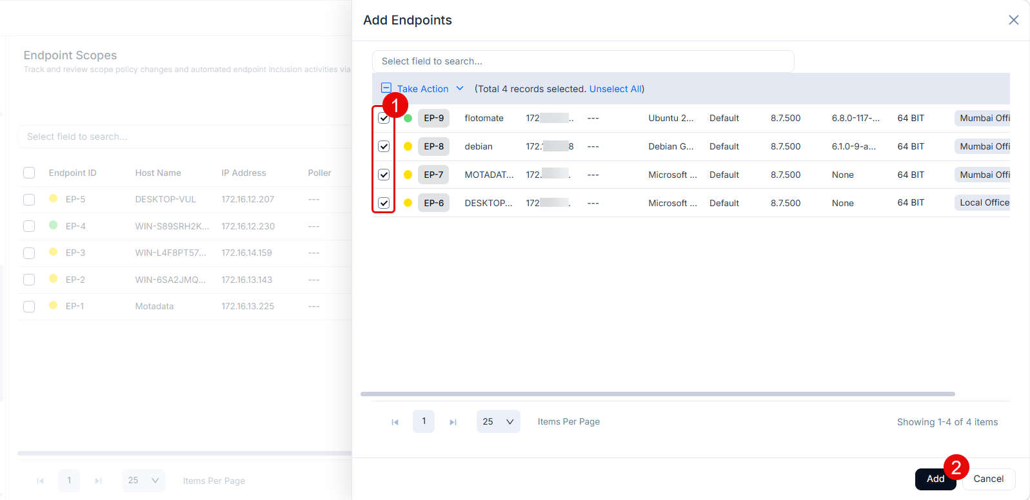
Task: Sort by Poller column header
Action: pyautogui.click(x=319, y=173)
